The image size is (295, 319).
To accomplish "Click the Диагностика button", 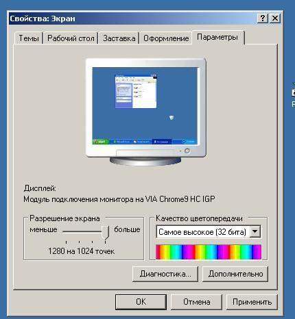I will (x=165, y=274).
